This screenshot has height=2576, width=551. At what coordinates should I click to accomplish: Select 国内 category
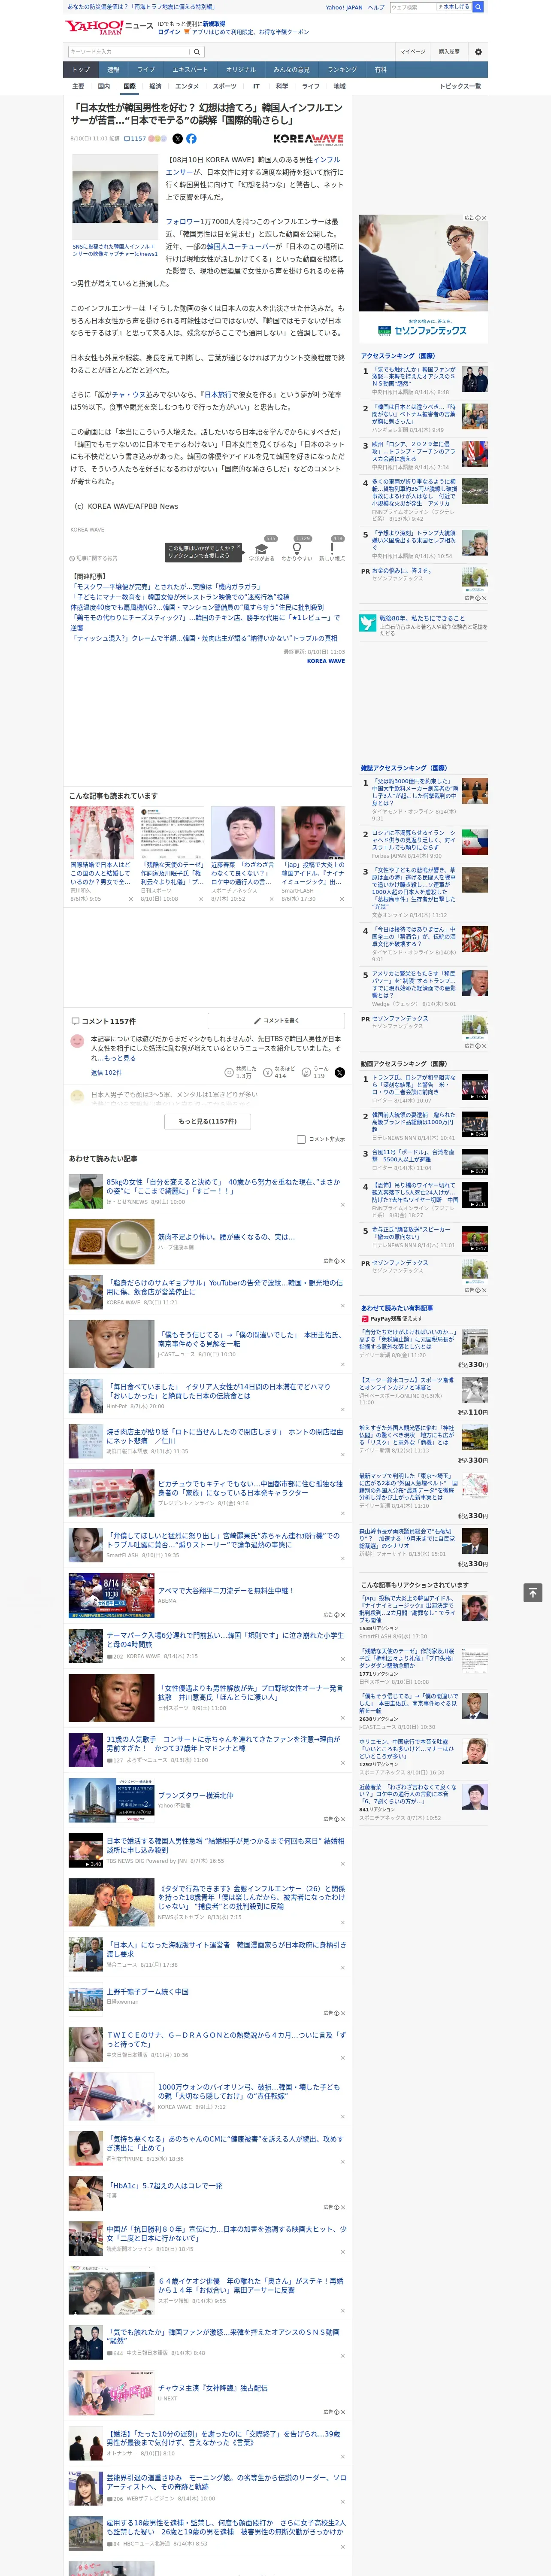click(104, 86)
